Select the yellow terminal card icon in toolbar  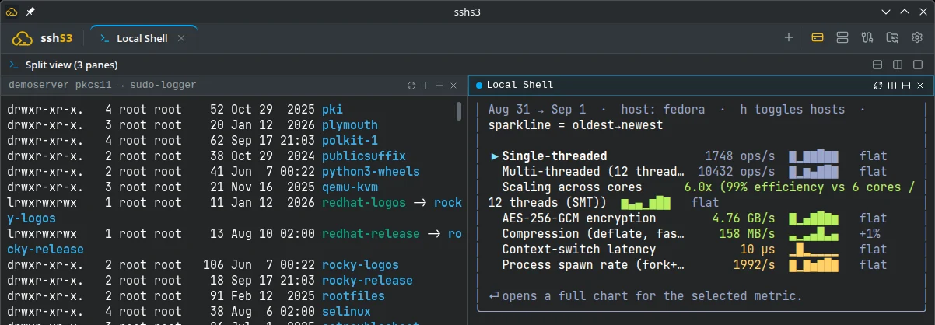817,37
